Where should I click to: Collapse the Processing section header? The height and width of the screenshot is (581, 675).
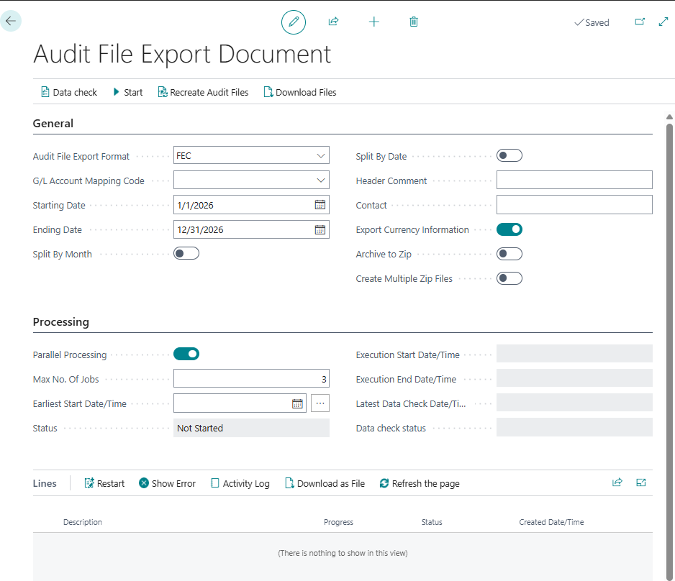click(60, 322)
